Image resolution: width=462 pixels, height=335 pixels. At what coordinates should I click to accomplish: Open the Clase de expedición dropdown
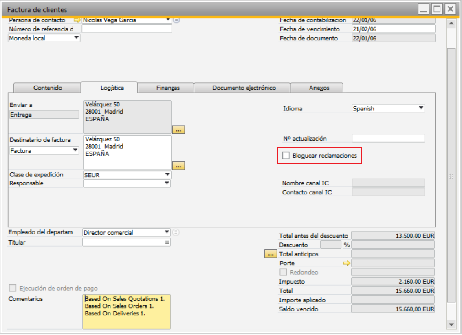coord(167,175)
